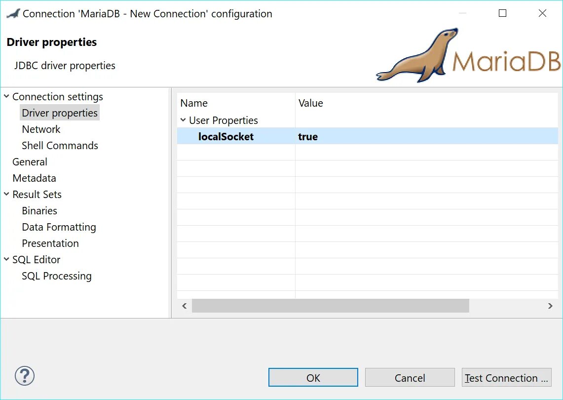
Task: Select Driver properties in the tree
Action: click(x=60, y=113)
